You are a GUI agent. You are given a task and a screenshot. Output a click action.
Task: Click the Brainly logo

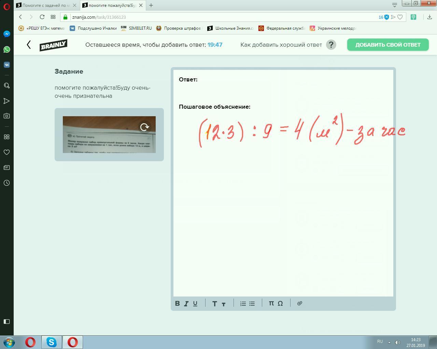point(53,45)
